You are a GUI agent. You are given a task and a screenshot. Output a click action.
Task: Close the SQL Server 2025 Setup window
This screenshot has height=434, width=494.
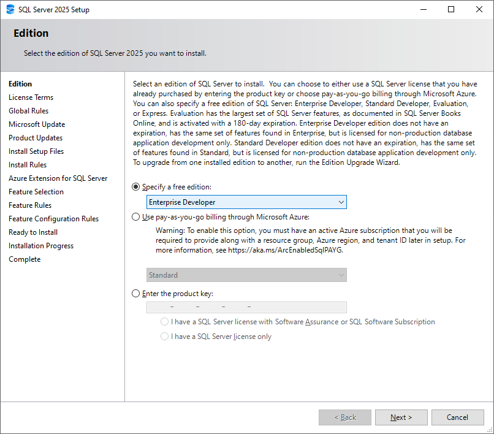click(x=479, y=9)
